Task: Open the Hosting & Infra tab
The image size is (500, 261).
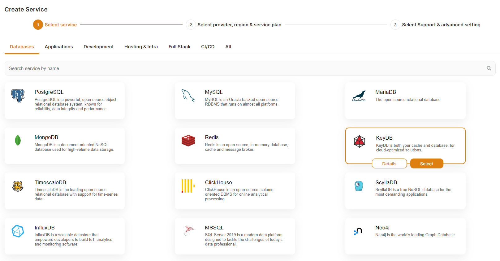Action: coord(141,47)
